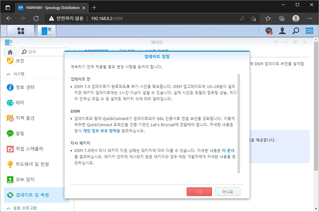Open the DSM widgets panel icon
Viewport: 319px width, 212px height.
tap(309, 31)
